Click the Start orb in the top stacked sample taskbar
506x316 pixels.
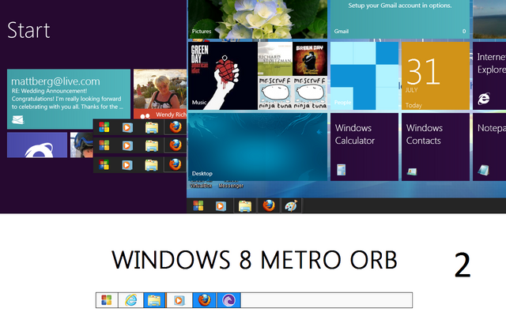[104, 127]
